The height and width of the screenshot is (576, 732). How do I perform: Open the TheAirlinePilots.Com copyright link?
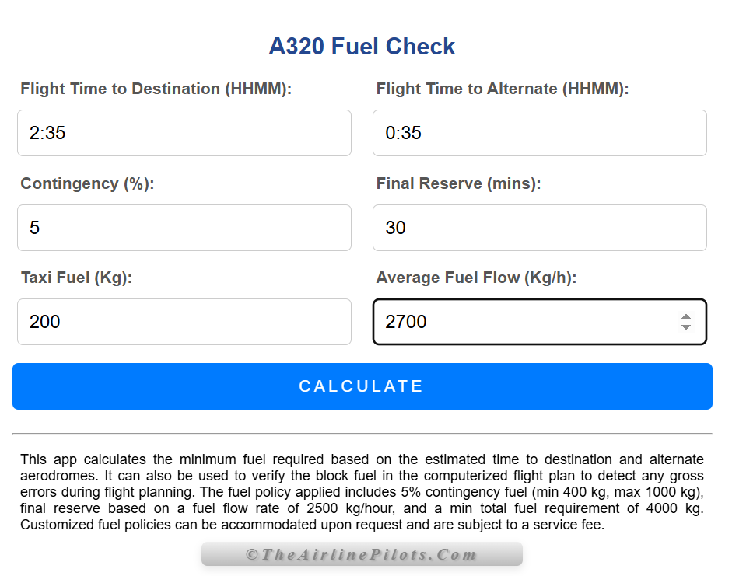click(x=362, y=554)
